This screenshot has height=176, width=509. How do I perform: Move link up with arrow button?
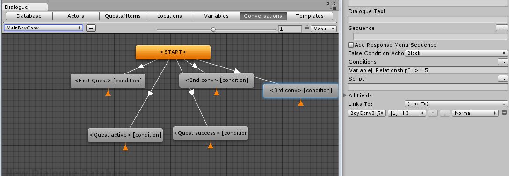(432, 113)
